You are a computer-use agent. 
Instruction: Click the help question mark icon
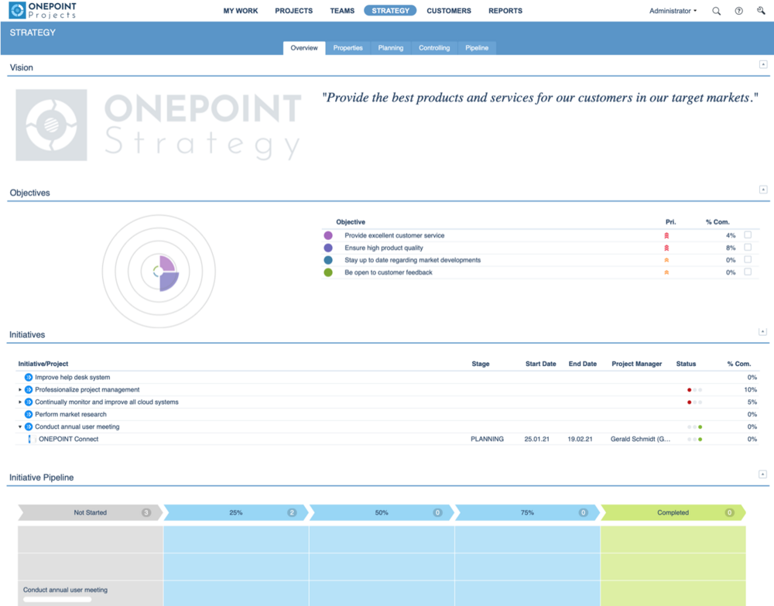tap(738, 11)
